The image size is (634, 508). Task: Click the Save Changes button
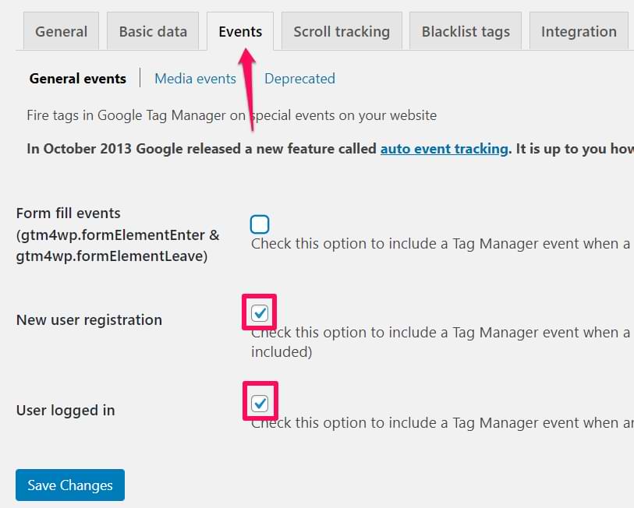[70, 485]
